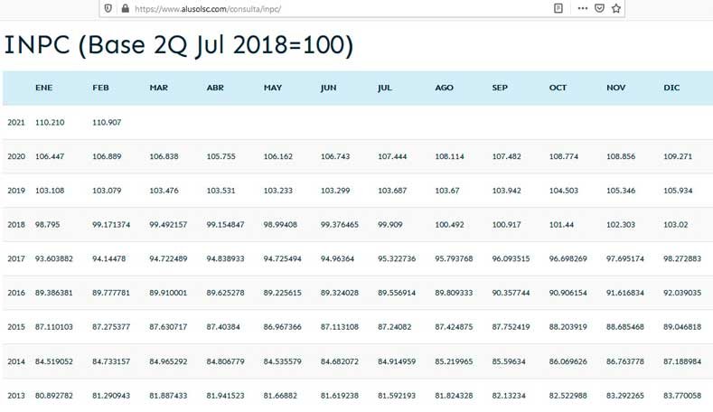Screen dimensions: 713x412
Task: Bookmark this page with the star icon
Action: [616, 8]
